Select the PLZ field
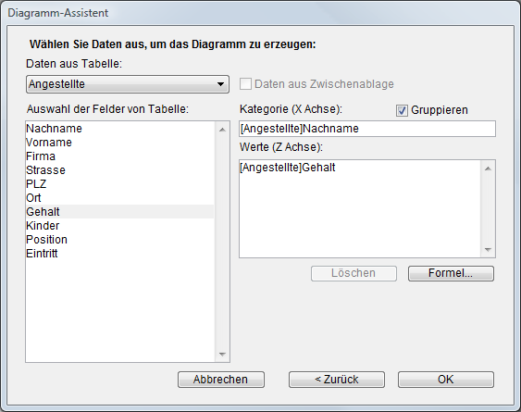 [x=120, y=184]
